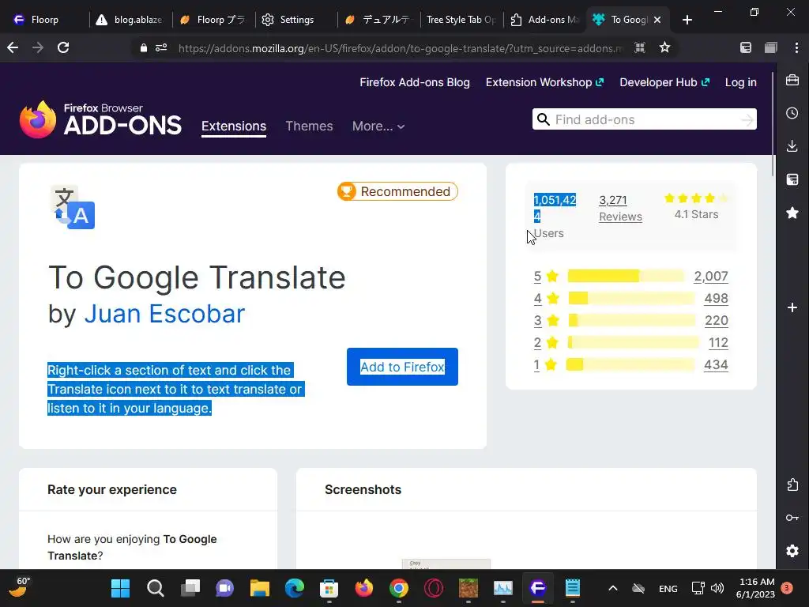Open Developer Hub link
Screen dimensions: 809x607
click(x=664, y=82)
